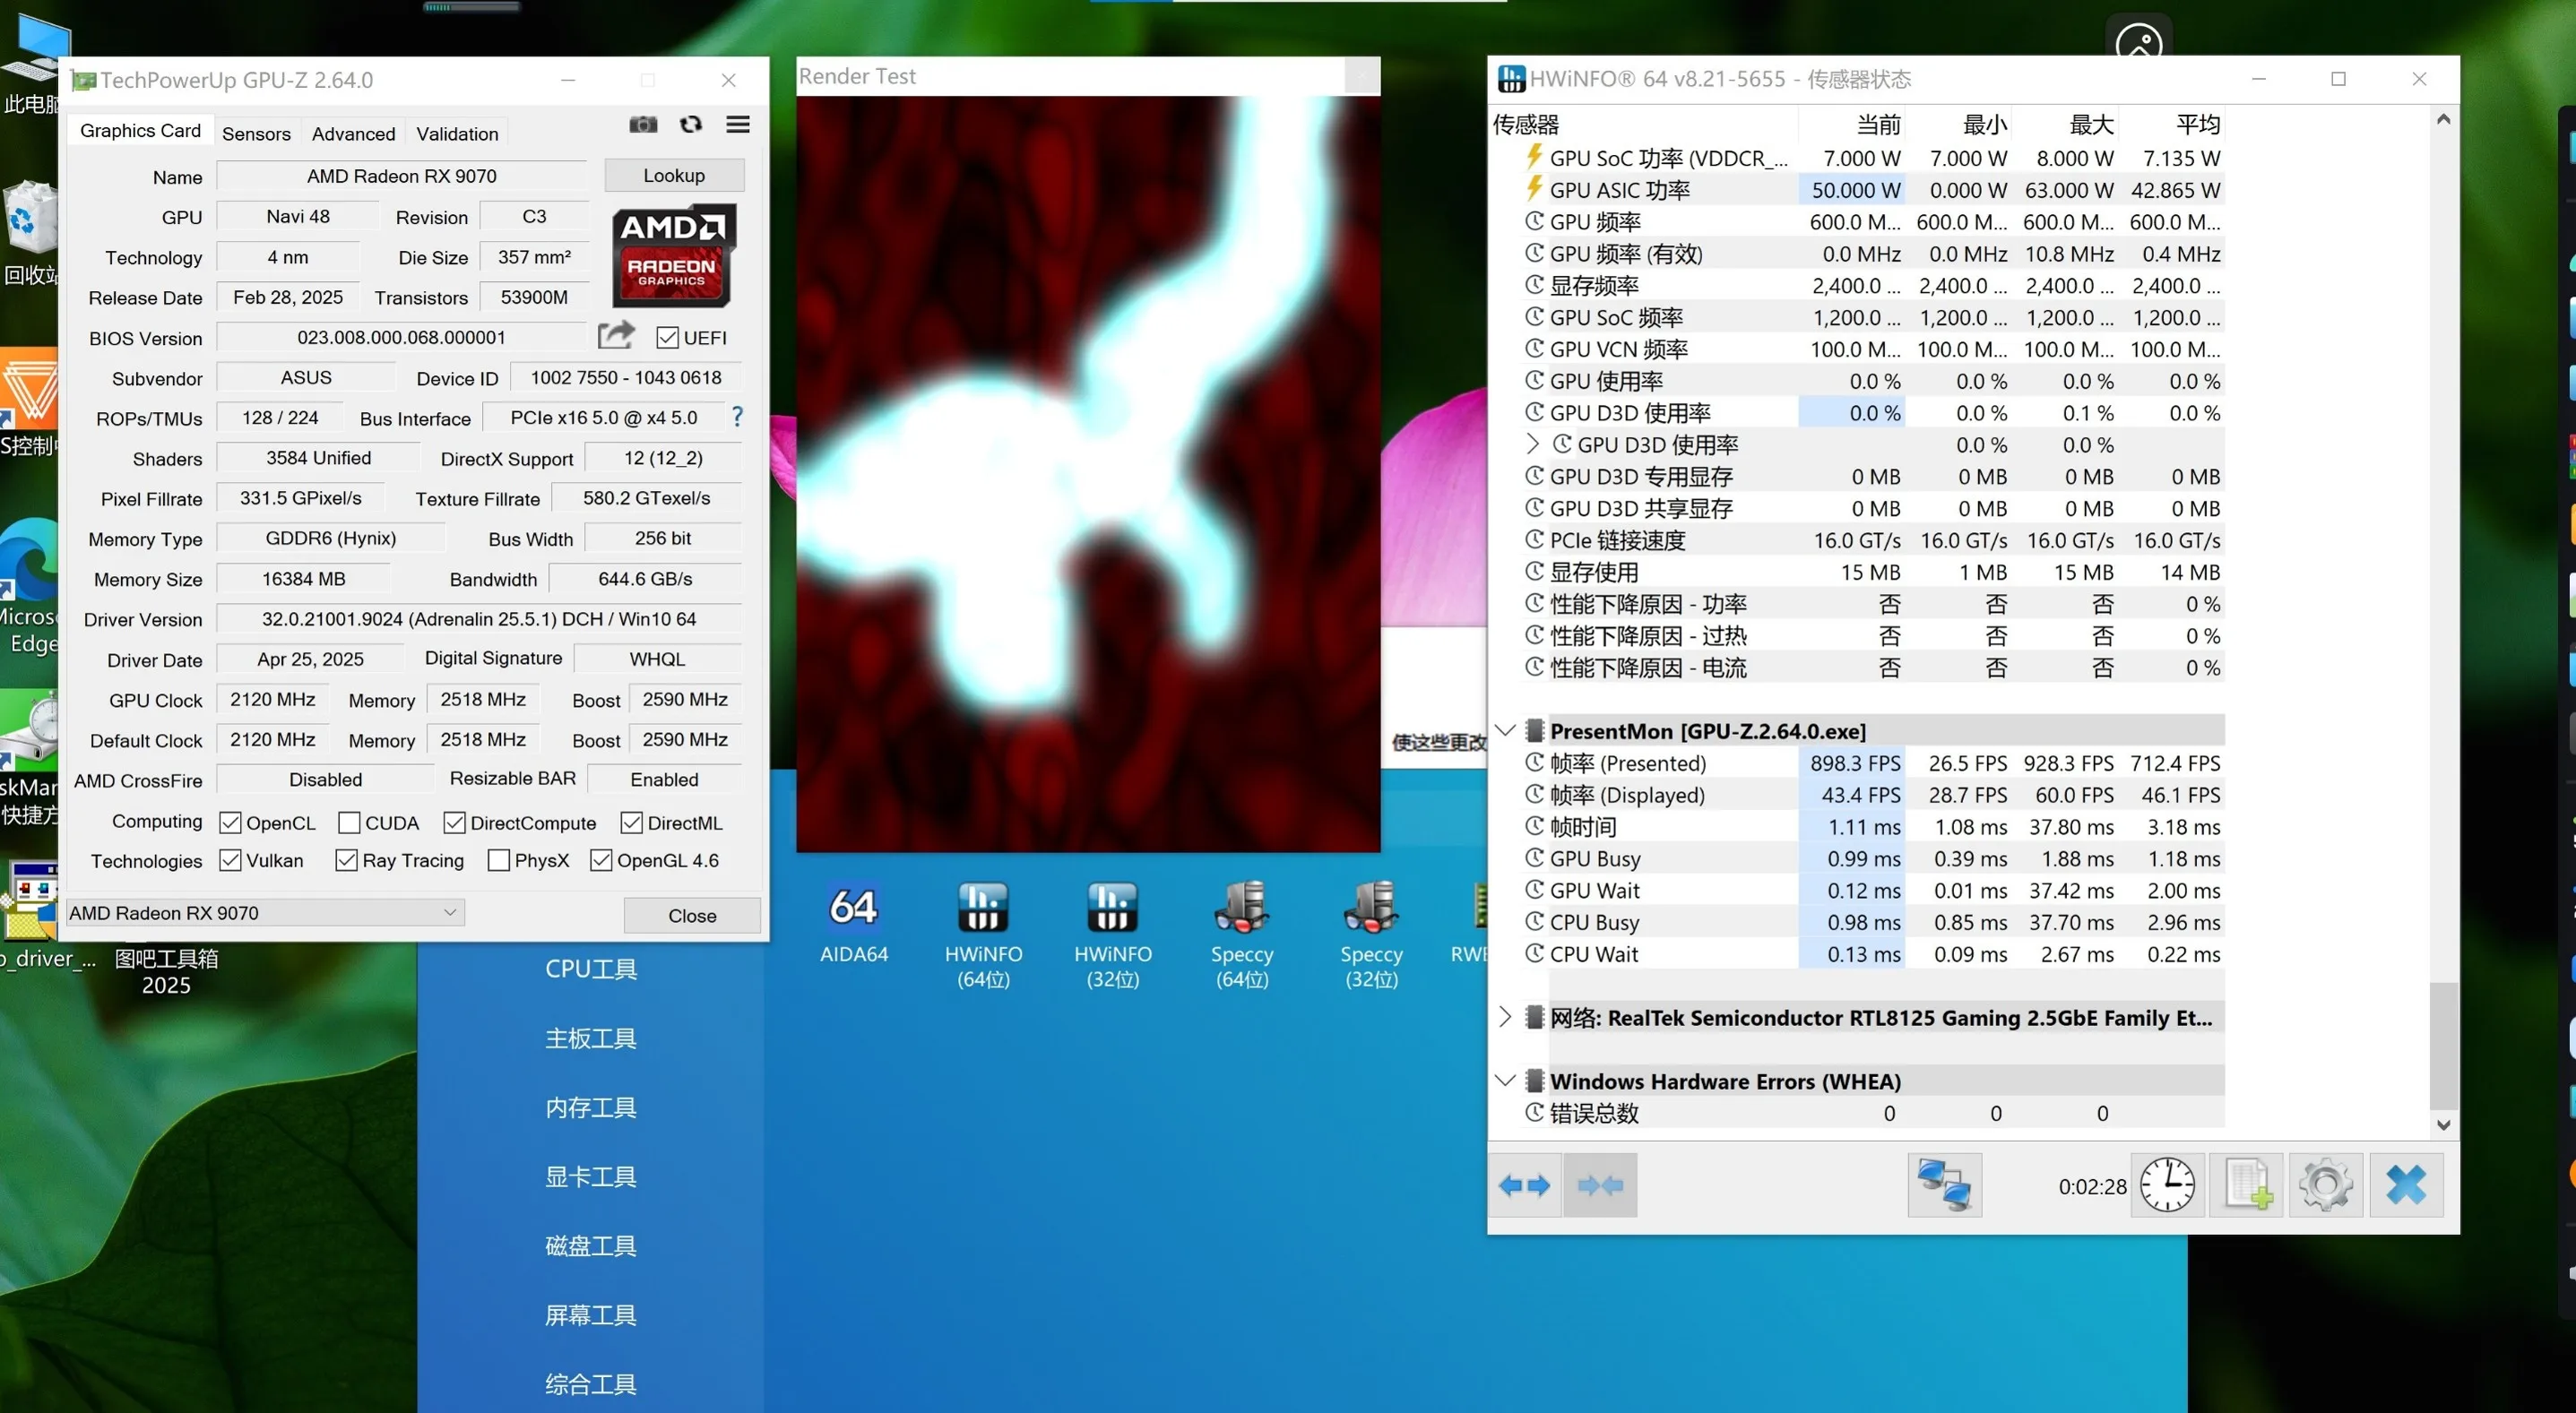The width and height of the screenshot is (2576, 1413).
Task: Click HWiNFO reset clock icon
Action: click(2166, 1185)
